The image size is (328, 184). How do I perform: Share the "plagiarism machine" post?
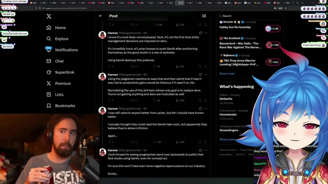[x=206, y=100]
